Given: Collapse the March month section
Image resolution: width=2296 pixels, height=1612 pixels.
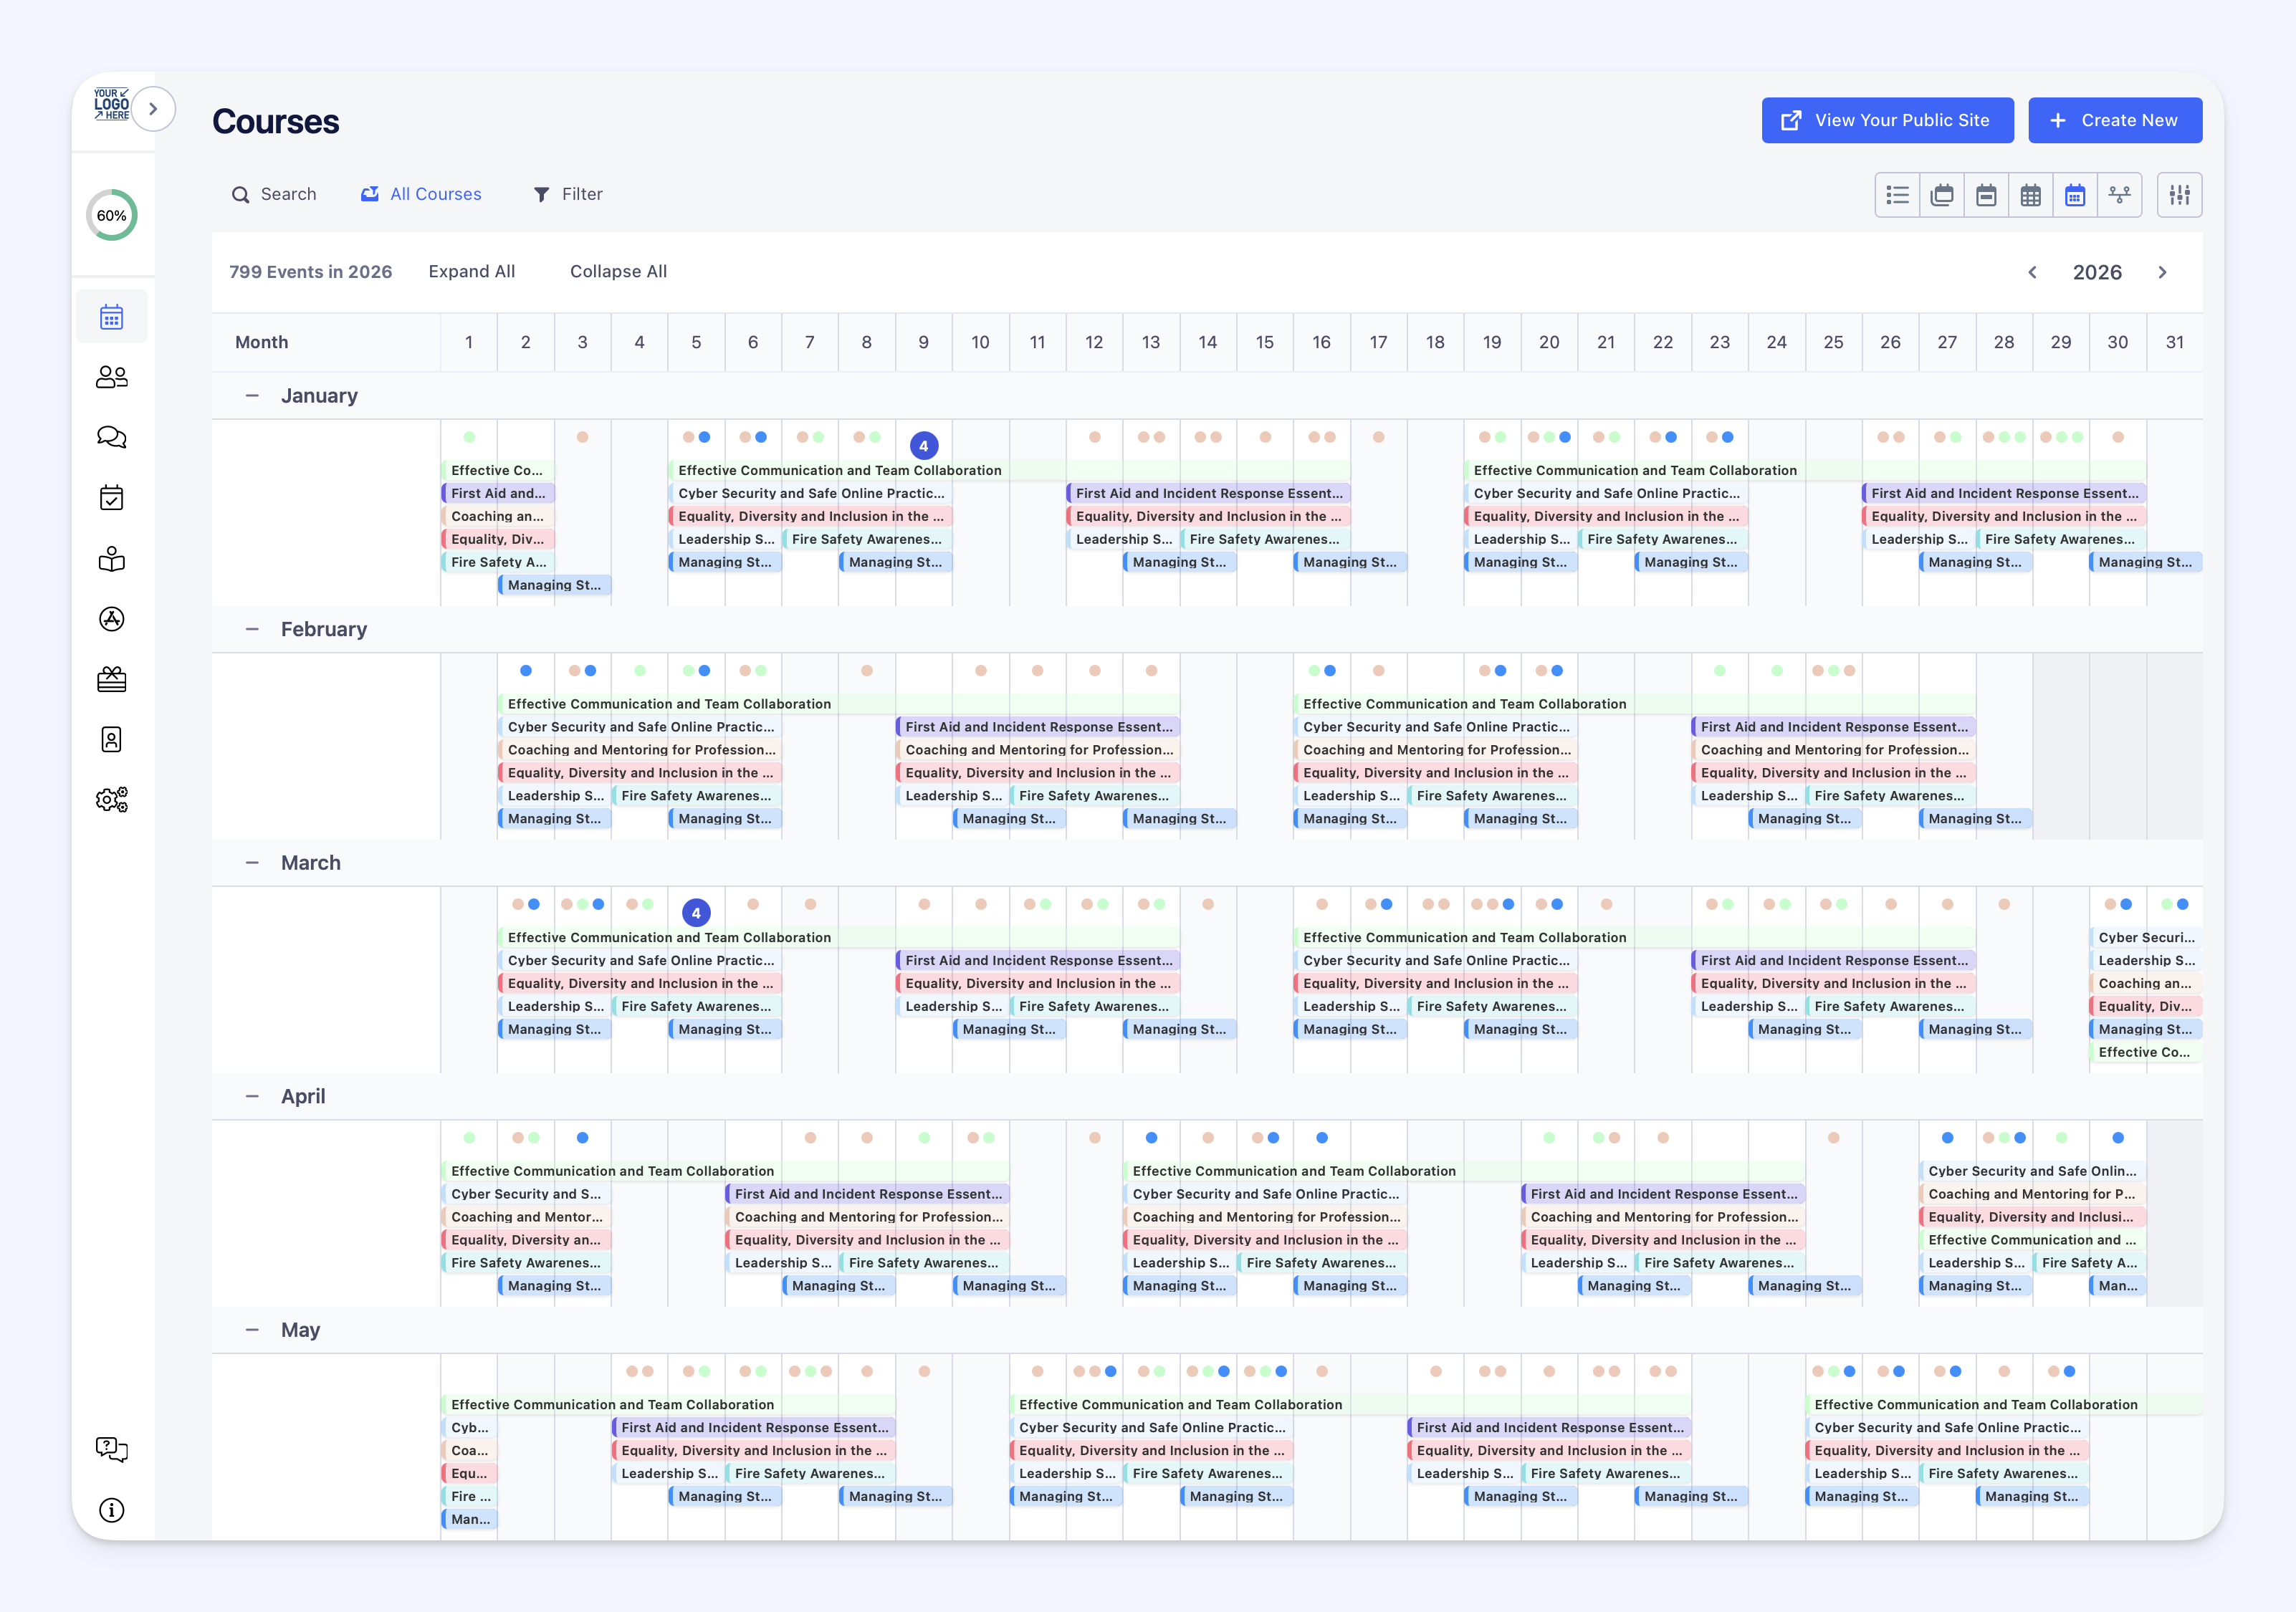Looking at the screenshot, I should click(x=252, y=863).
